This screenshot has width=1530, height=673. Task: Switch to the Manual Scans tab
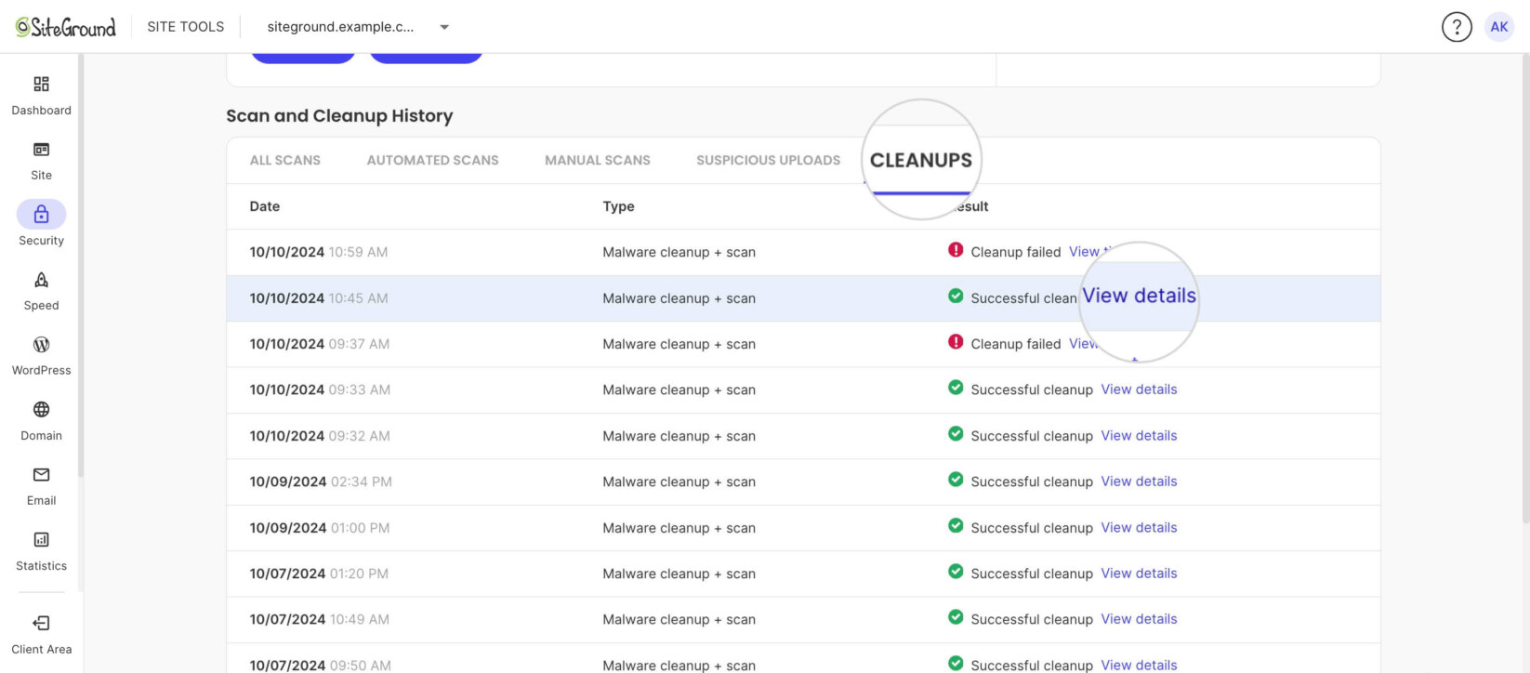598,160
